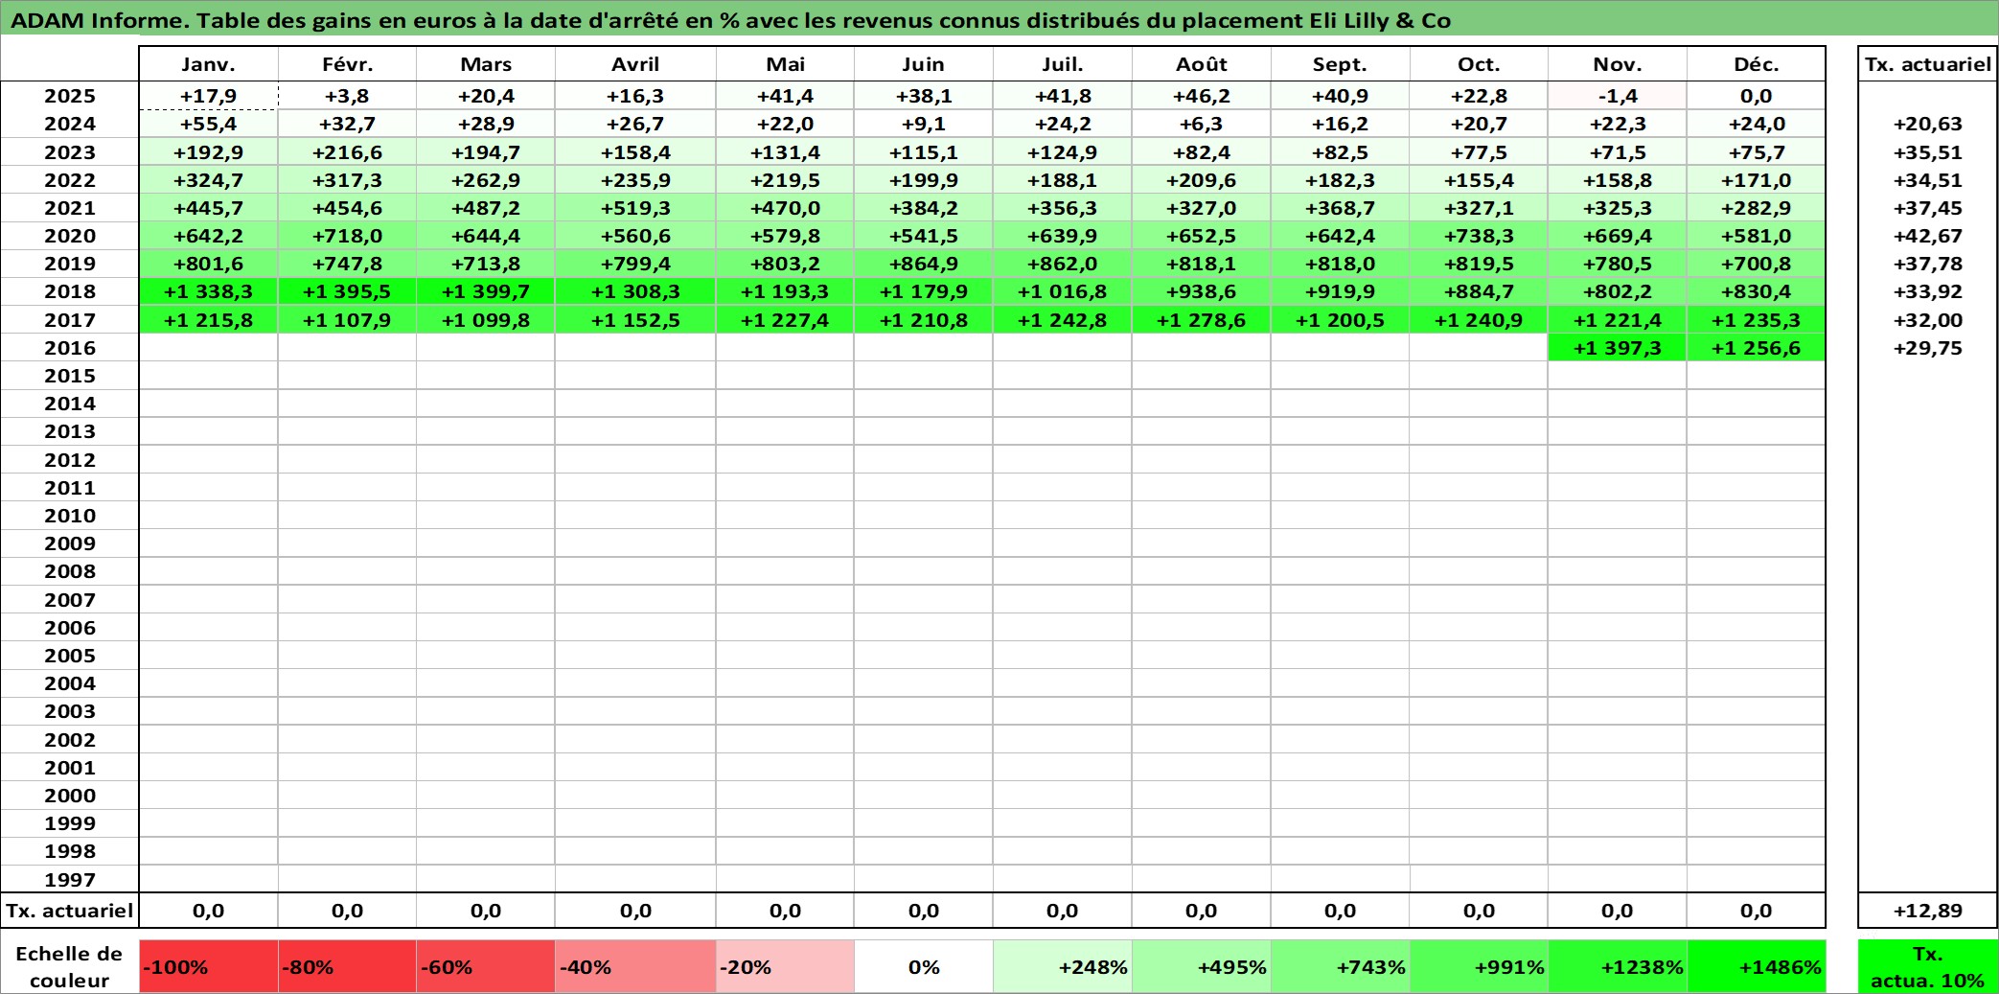Click the 0,0 cell for Déc. 2025

[1757, 96]
